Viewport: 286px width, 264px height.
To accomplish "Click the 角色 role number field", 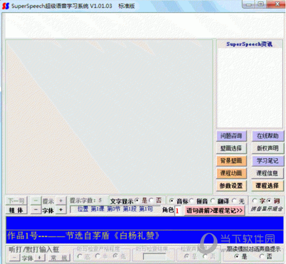I will [178, 211].
